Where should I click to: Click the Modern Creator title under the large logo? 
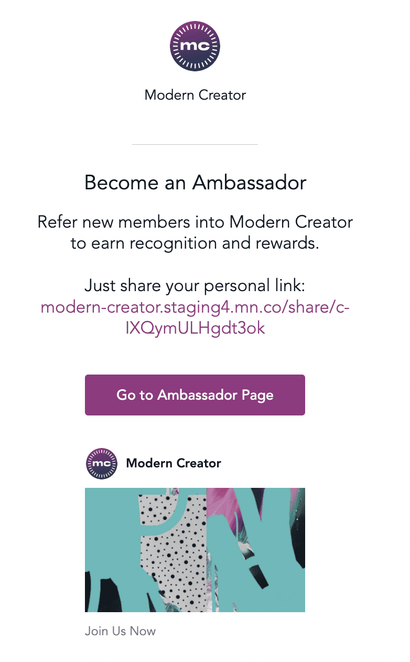[195, 95]
